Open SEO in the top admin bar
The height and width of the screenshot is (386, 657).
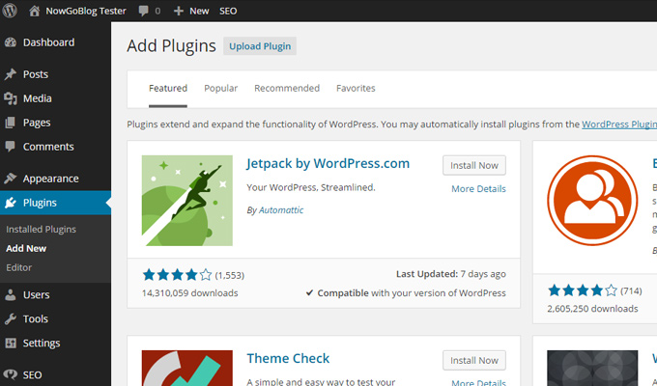(228, 11)
